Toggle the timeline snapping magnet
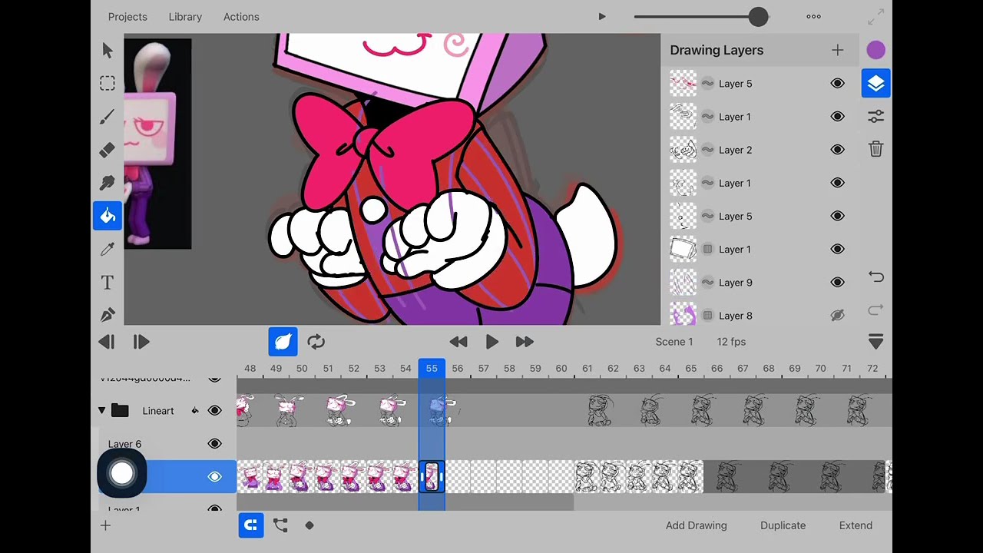This screenshot has height=553, width=983. coord(250,525)
